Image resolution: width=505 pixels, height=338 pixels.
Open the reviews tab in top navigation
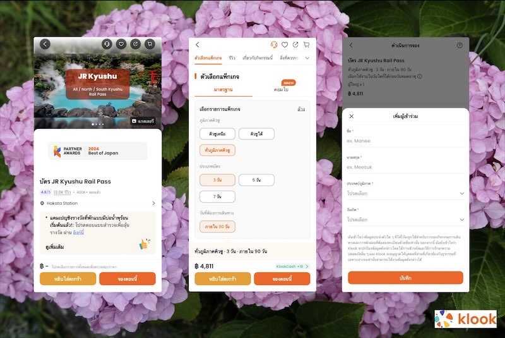click(x=232, y=58)
